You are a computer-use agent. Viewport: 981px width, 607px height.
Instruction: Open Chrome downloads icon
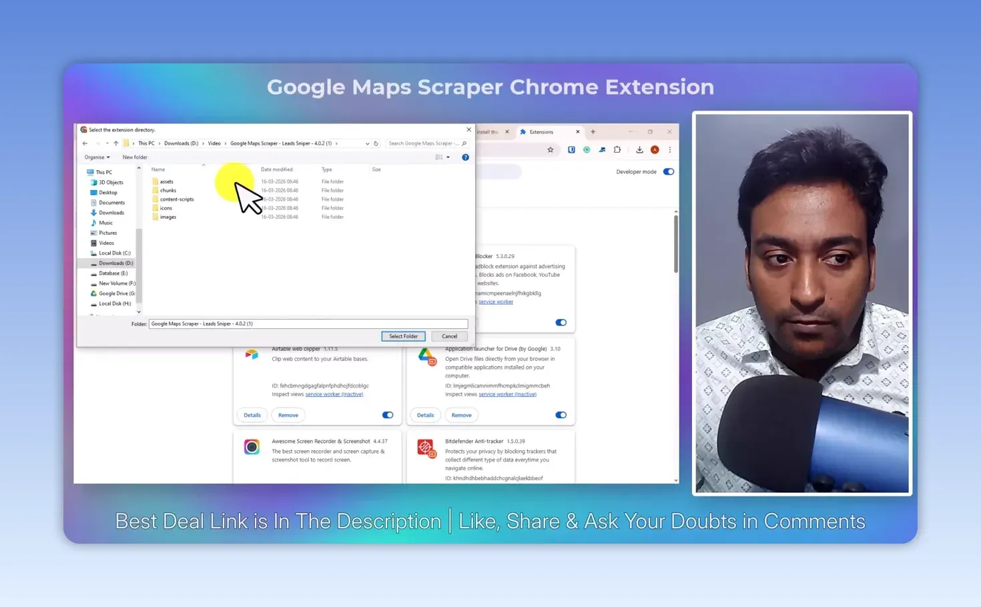639,150
